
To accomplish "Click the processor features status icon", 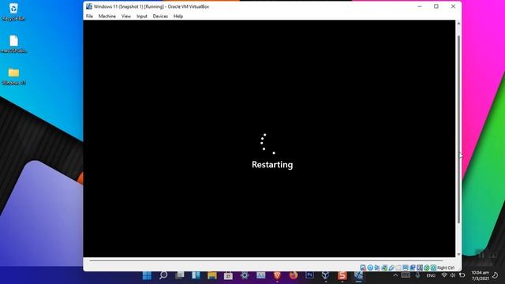I will 420,267.
